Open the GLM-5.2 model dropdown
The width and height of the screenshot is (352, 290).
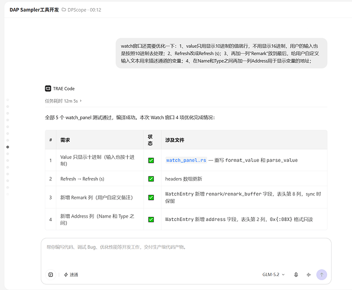[274, 274]
